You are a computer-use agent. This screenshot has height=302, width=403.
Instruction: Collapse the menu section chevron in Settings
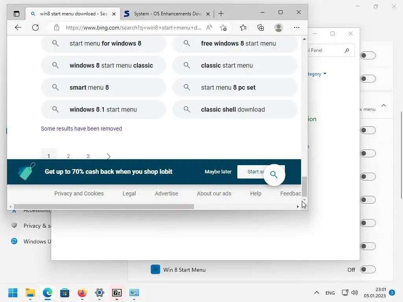[x=384, y=105]
